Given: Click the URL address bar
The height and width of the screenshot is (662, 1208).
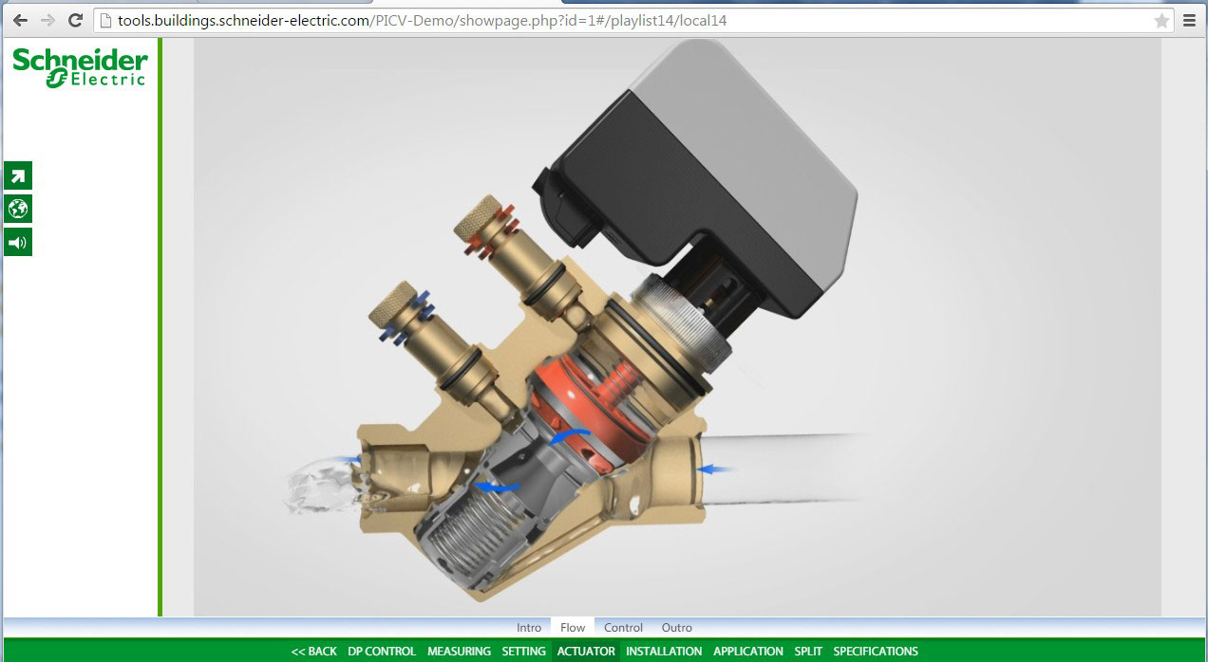Looking at the screenshot, I should 617,20.
